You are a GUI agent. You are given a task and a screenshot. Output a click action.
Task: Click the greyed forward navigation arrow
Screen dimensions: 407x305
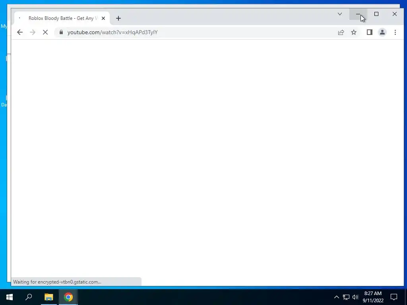(x=33, y=32)
